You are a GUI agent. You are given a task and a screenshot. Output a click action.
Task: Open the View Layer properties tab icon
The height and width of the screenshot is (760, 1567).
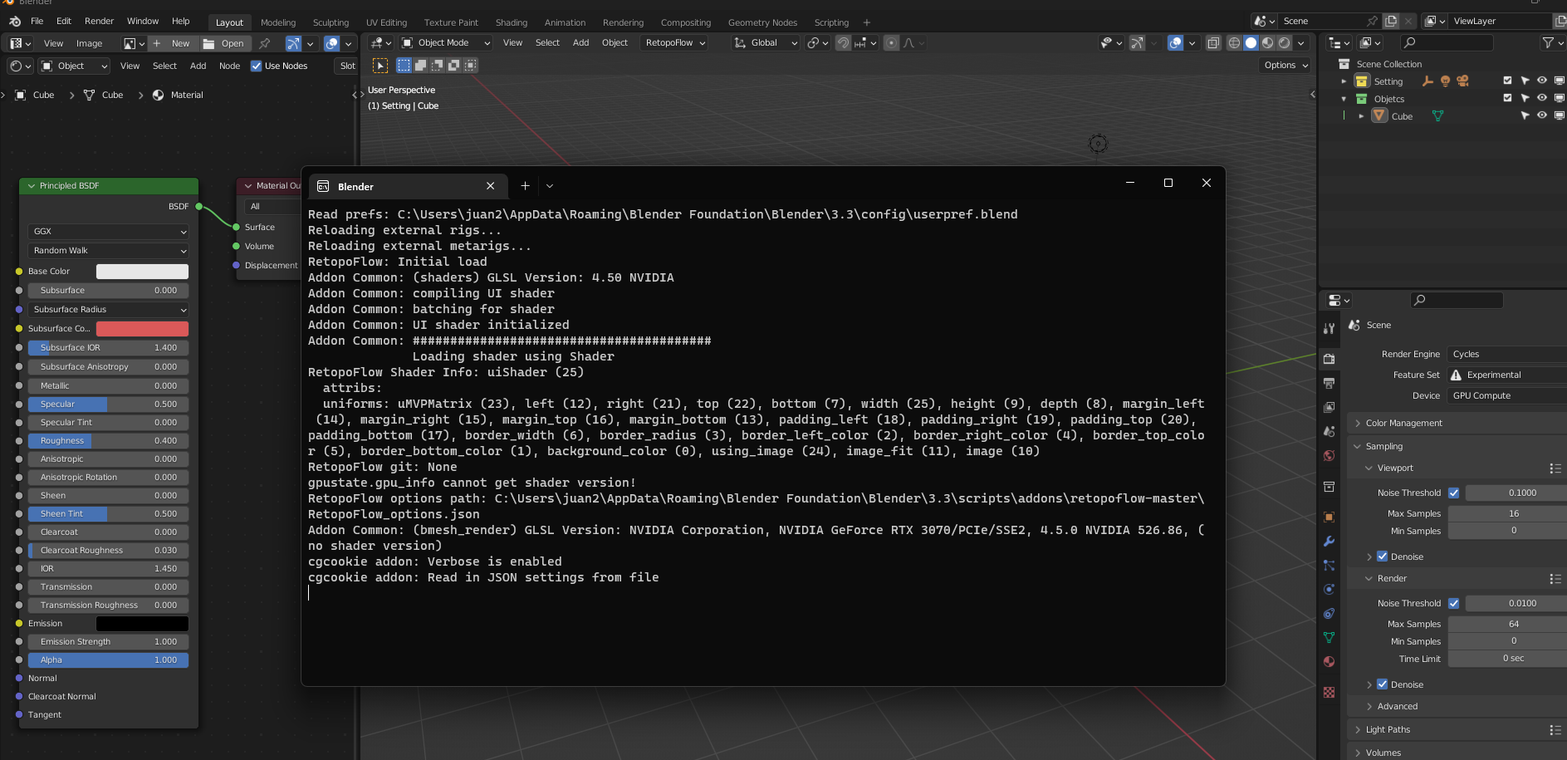(1329, 407)
